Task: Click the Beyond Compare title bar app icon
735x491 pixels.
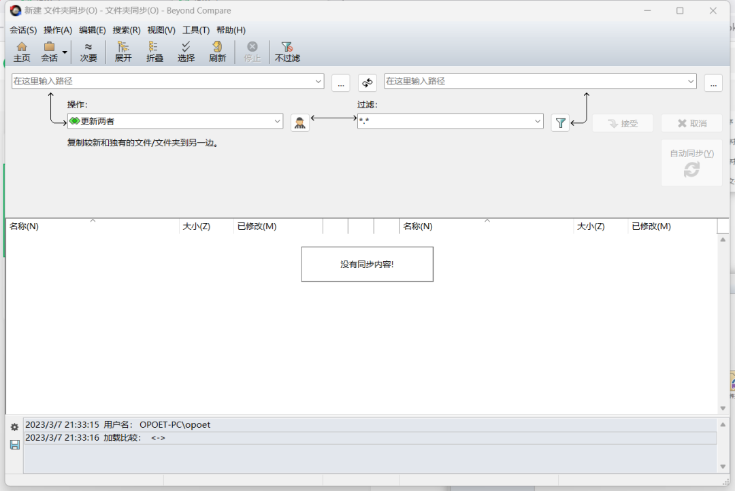Action: click(16, 10)
